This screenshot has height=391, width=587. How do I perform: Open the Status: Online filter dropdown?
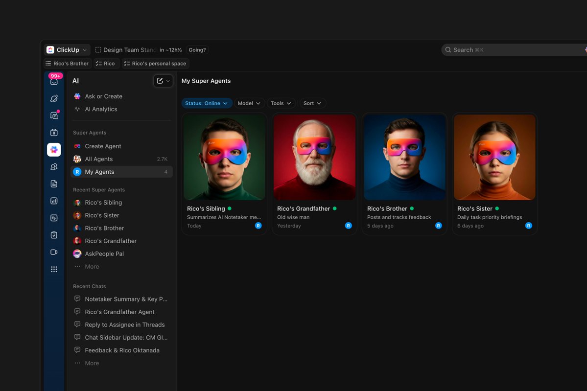click(x=207, y=103)
